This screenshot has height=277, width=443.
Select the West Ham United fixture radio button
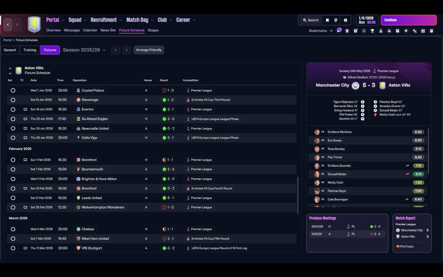(13, 239)
